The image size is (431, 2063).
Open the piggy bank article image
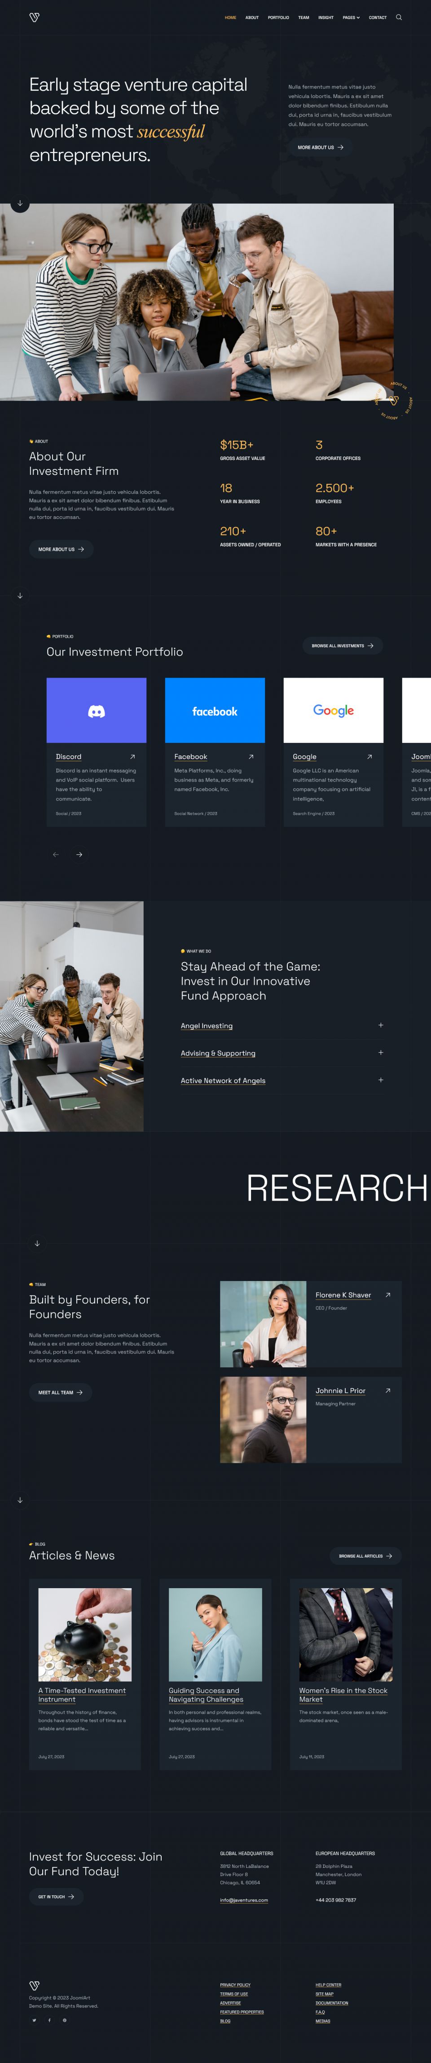85,1634
